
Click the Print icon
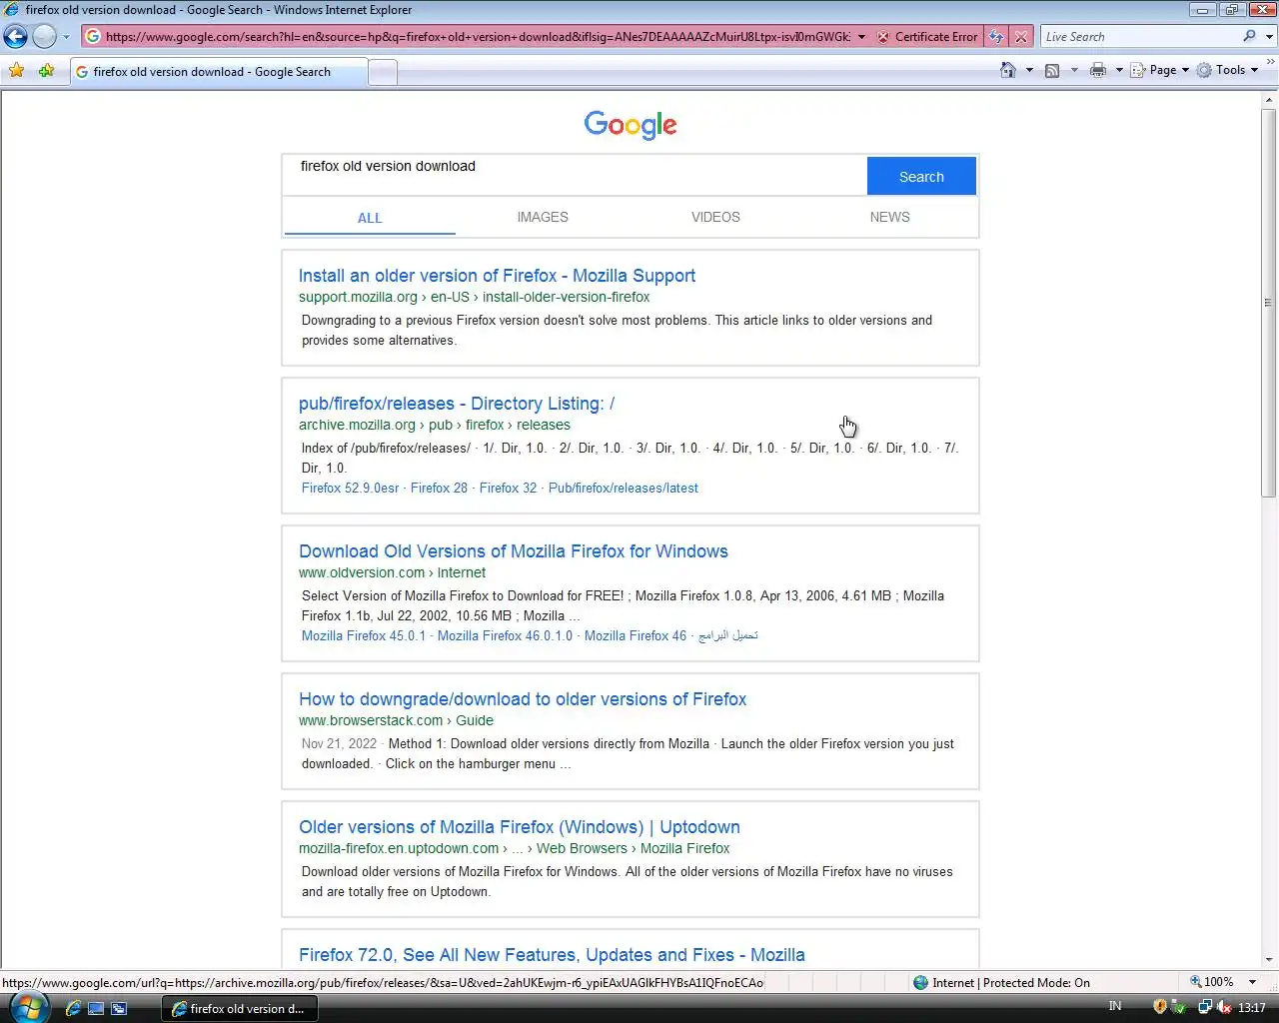1098,70
